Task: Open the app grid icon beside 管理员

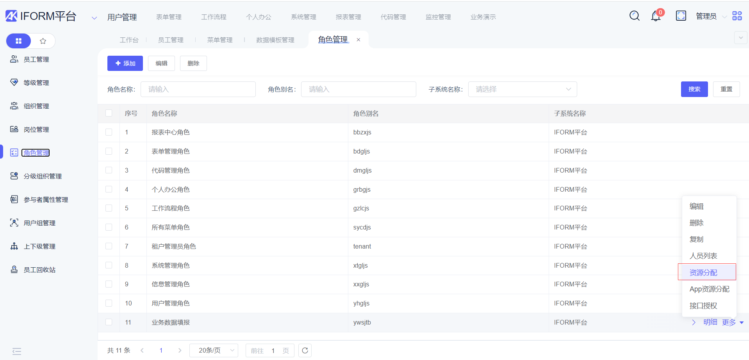Action: [737, 16]
